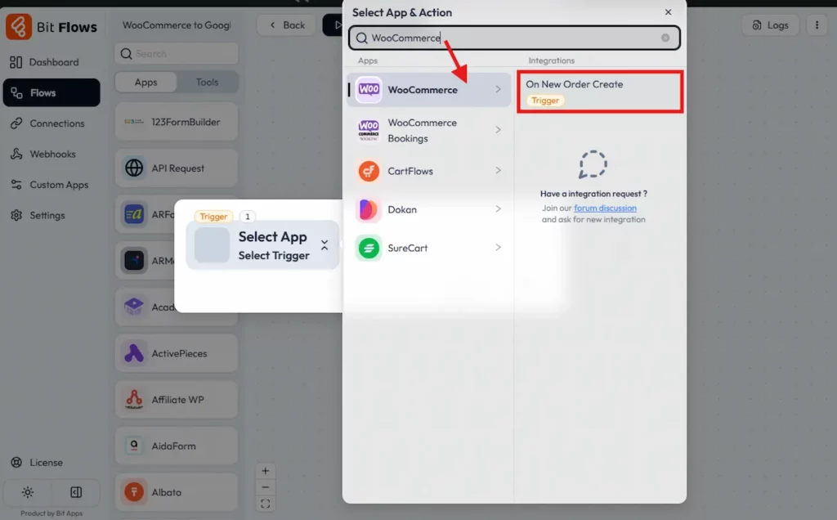Close the Select App & Action dialog
The image size is (837, 520).
tap(668, 12)
